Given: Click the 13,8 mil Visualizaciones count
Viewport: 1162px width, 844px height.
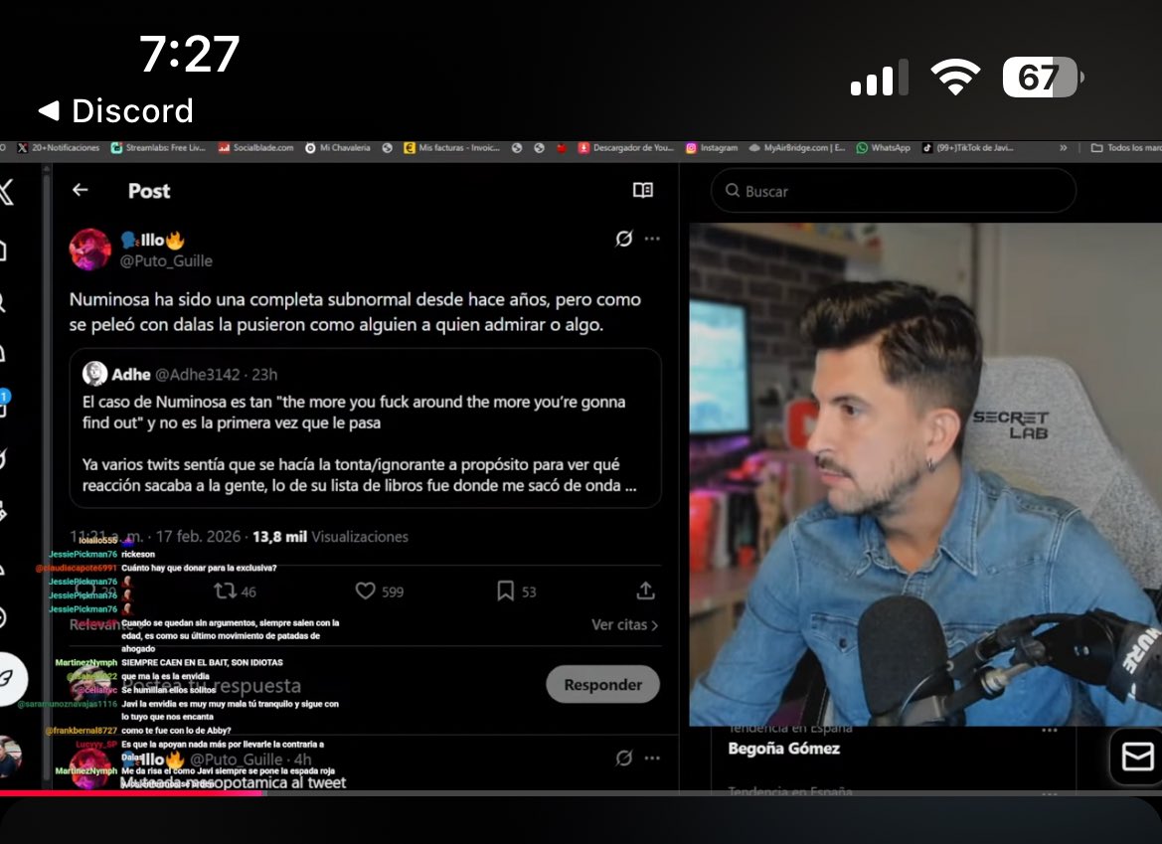Looking at the screenshot, I should (331, 537).
